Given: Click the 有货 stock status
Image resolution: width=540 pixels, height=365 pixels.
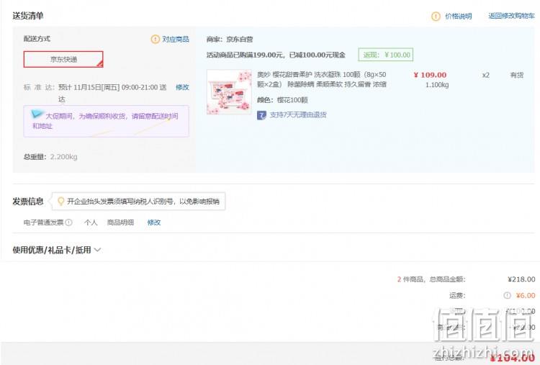Looking at the screenshot, I should click(x=516, y=75).
